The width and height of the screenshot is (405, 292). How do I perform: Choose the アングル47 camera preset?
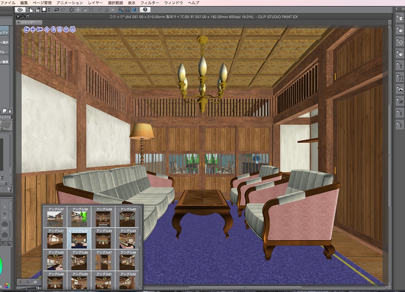(103, 260)
